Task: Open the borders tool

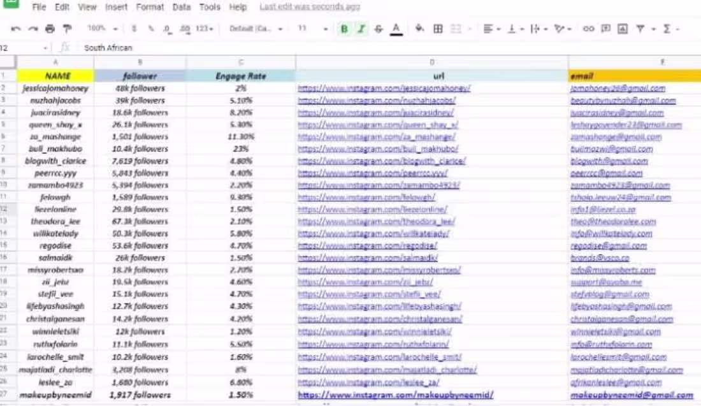Action: click(438, 29)
